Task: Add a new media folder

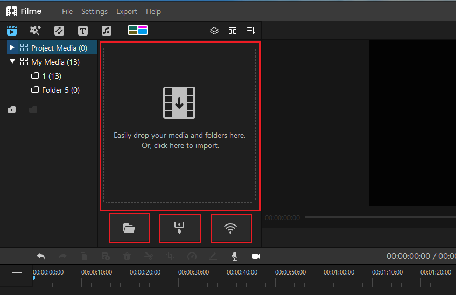Action: [12, 109]
